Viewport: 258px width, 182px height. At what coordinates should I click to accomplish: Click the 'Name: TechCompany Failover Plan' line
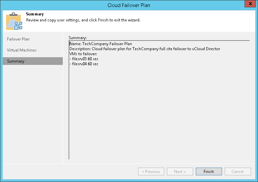click(101, 44)
